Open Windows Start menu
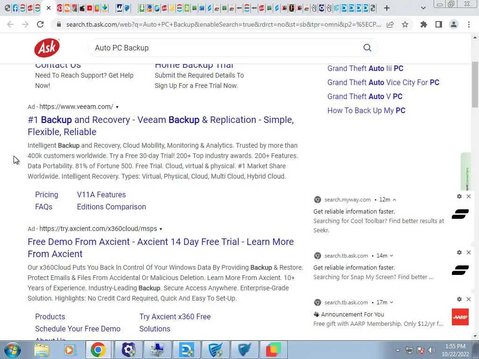 (13, 350)
